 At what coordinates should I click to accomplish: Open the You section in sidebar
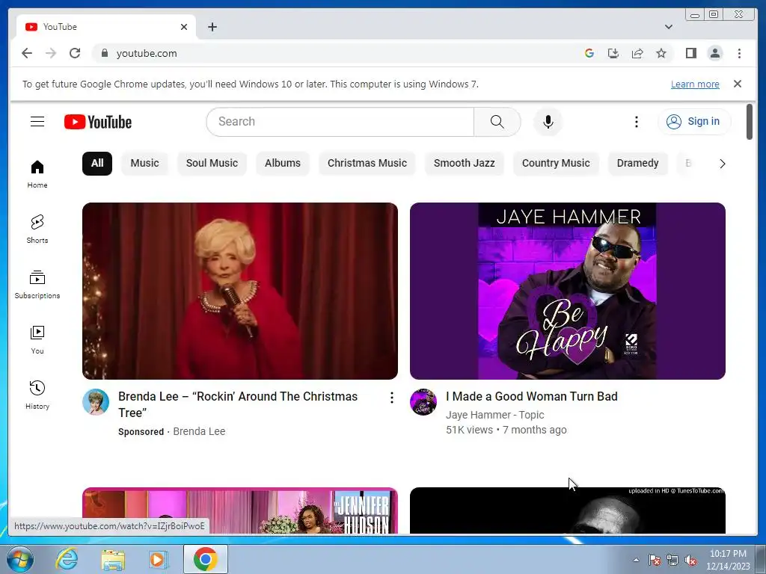37,340
